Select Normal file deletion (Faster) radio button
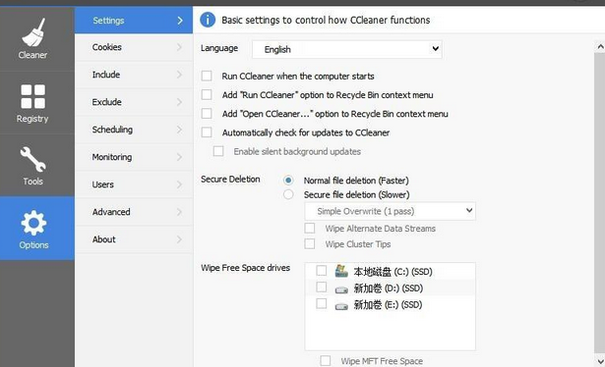 [x=288, y=180]
